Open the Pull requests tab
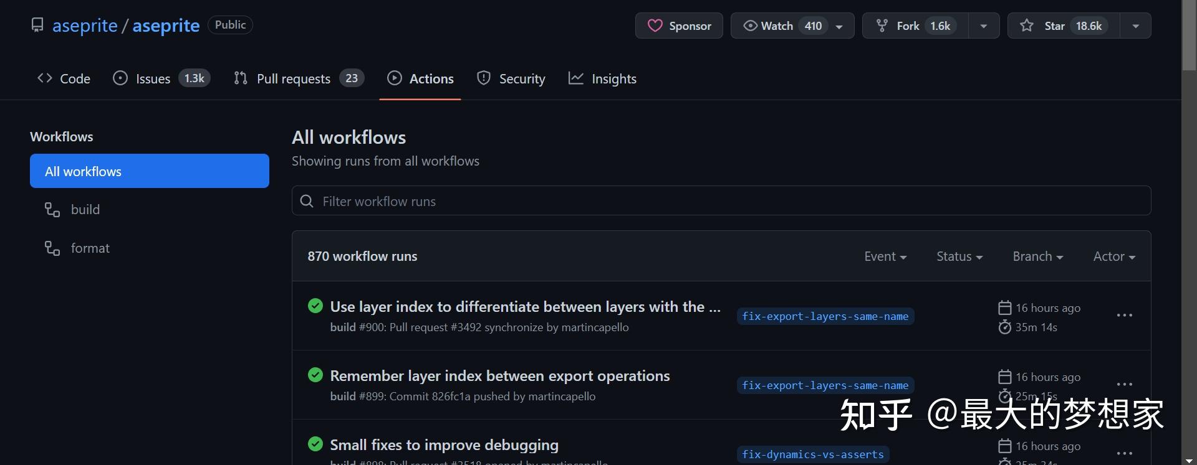The width and height of the screenshot is (1197, 465). click(x=299, y=78)
